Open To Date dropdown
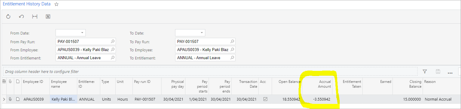This screenshot has width=461, height=109. (201, 33)
